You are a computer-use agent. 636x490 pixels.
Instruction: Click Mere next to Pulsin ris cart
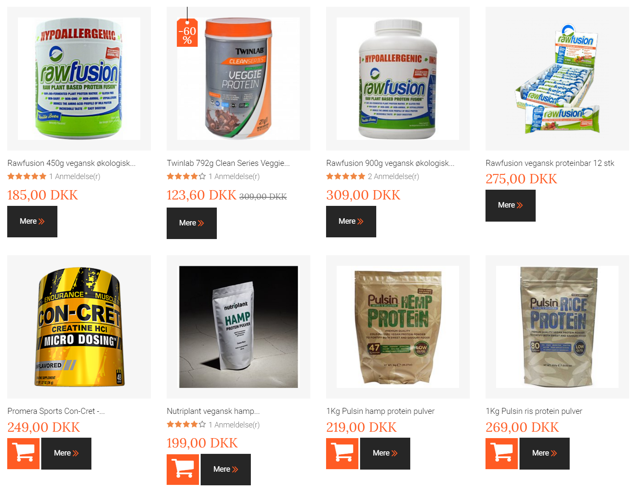(545, 453)
